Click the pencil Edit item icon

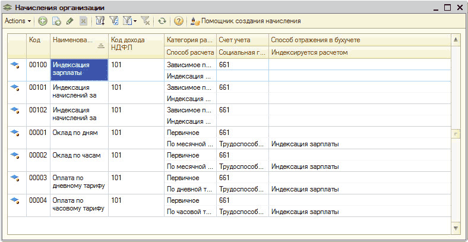coord(69,21)
